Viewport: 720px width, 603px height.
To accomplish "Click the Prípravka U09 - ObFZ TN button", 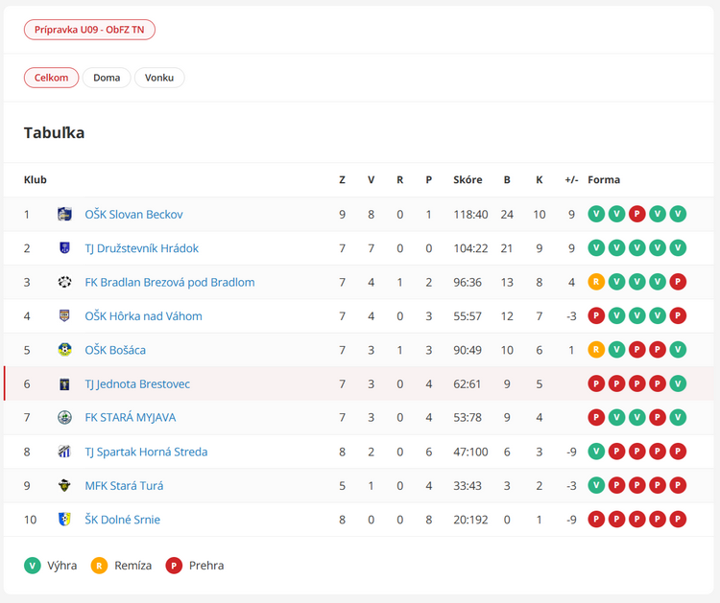I will [89, 30].
